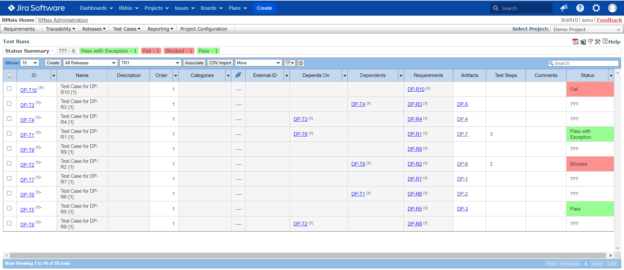Click the magnifier icon in Jira search
This screenshot has width=624, height=270.
tap(496, 8)
